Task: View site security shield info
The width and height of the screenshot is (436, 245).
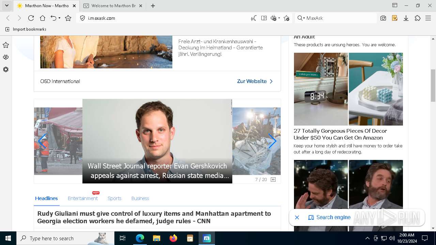Action: pos(82,18)
